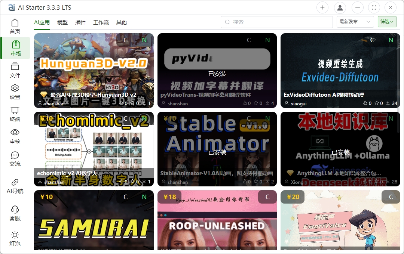This screenshot has height=254, width=404.
Task: Switch to the 工作流 tab
Action: point(101,22)
